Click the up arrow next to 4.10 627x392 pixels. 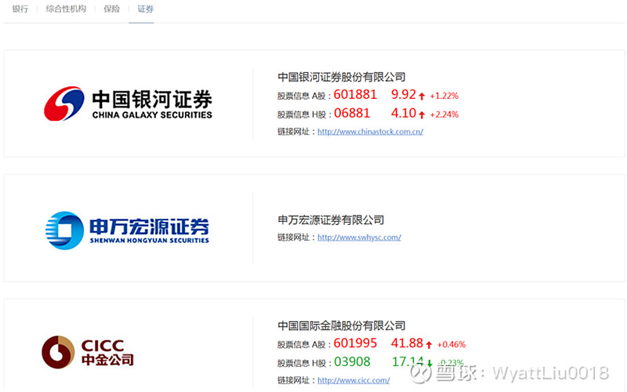pos(422,114)
